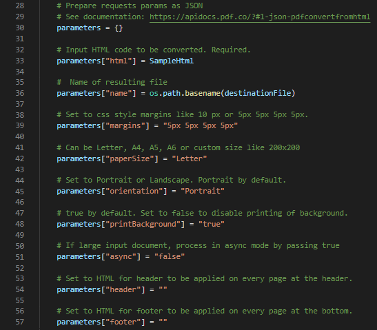
Task: Click the comment about Input HTML code
Action: (x=154, y=50)
